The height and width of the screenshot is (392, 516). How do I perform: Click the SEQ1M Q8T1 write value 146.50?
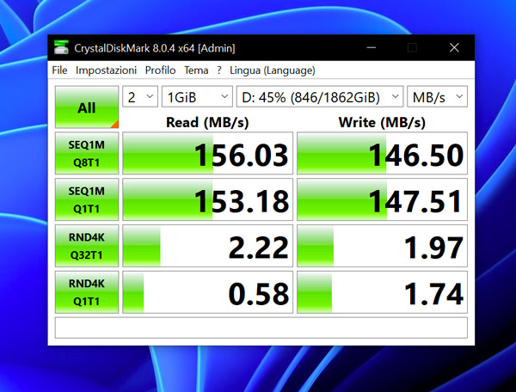[382, 153]
